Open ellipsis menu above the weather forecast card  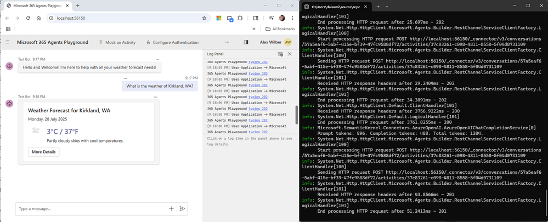tap(156, 96)
